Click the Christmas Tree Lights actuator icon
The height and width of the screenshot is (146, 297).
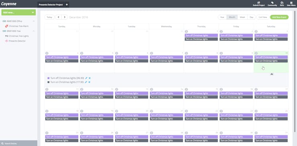click(x=7, y=36)
